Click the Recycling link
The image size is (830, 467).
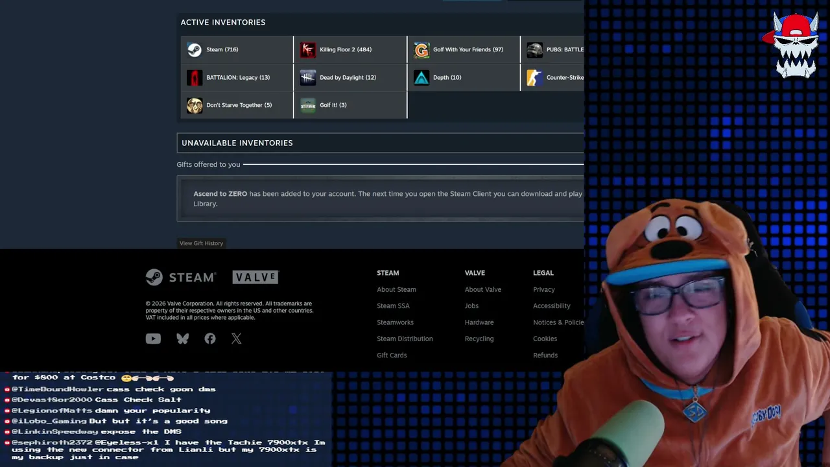point(479,339)
